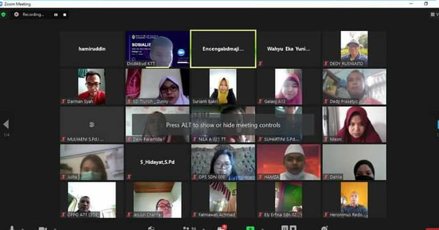Click Fatmawati Achmad's video tile

pyautogui.click(x=223, y=200)
